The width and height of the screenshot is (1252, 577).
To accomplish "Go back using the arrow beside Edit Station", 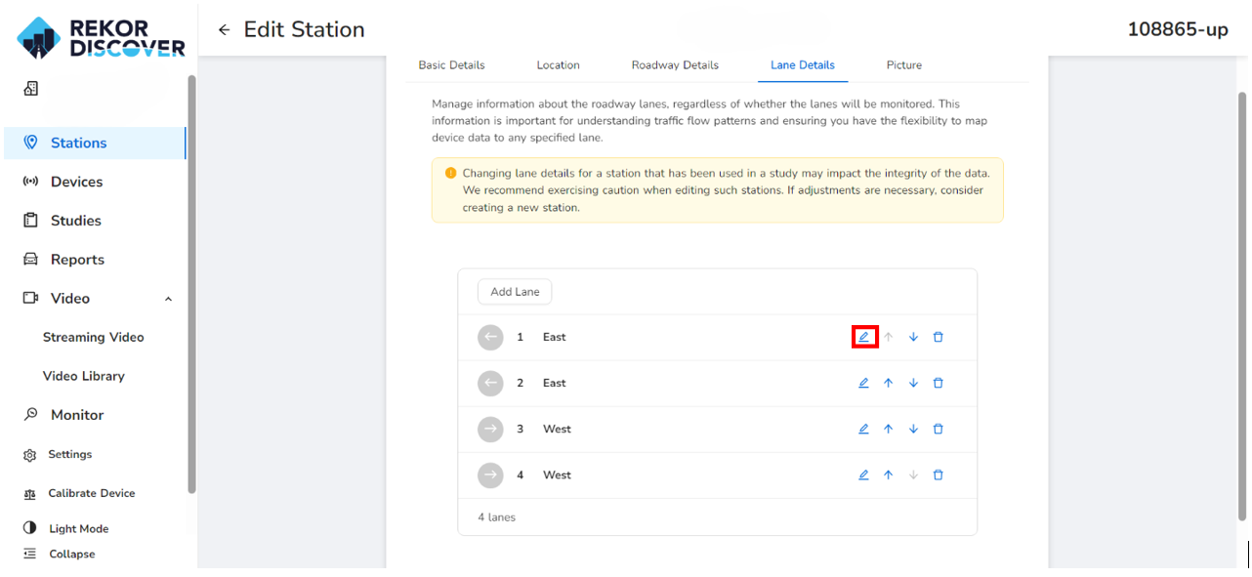I will tap(224, 30).
